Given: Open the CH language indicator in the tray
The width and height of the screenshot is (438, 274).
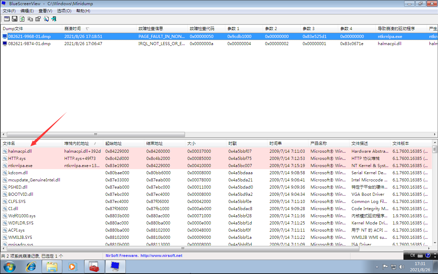Looking at the screenshot, I should pos(412,255).
